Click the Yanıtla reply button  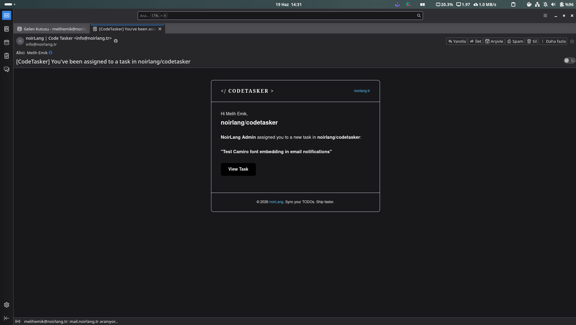[x=457, y=41]
